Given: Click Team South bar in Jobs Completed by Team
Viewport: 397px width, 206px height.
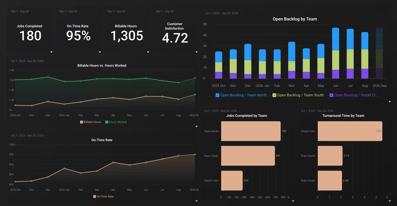Looking at the screenshot, I should pyautogui.click(x=248, y=156).
